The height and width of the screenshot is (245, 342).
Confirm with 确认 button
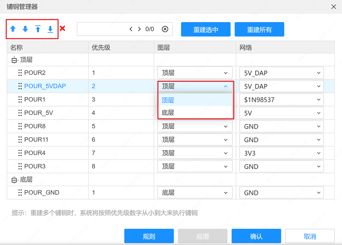(256, 236)
